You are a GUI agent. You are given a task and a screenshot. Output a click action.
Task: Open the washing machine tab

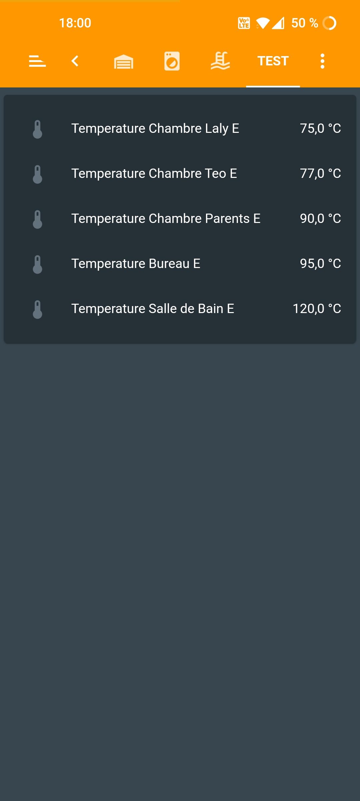[172, 61]
